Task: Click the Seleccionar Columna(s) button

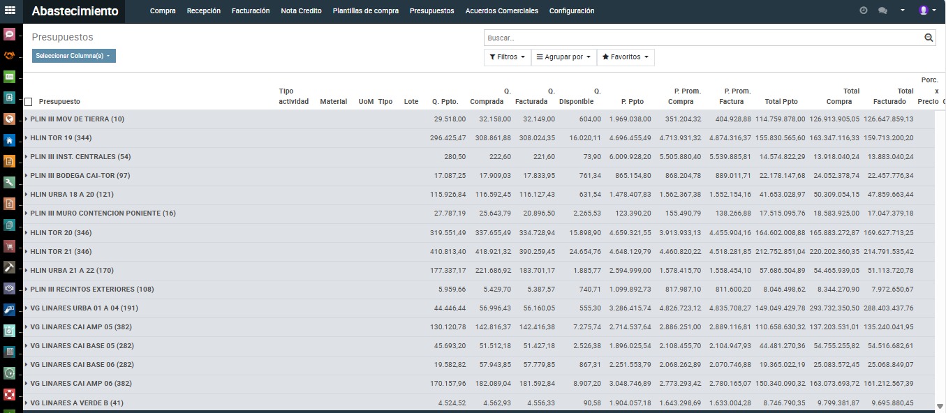Action: [x=73, y=56]
